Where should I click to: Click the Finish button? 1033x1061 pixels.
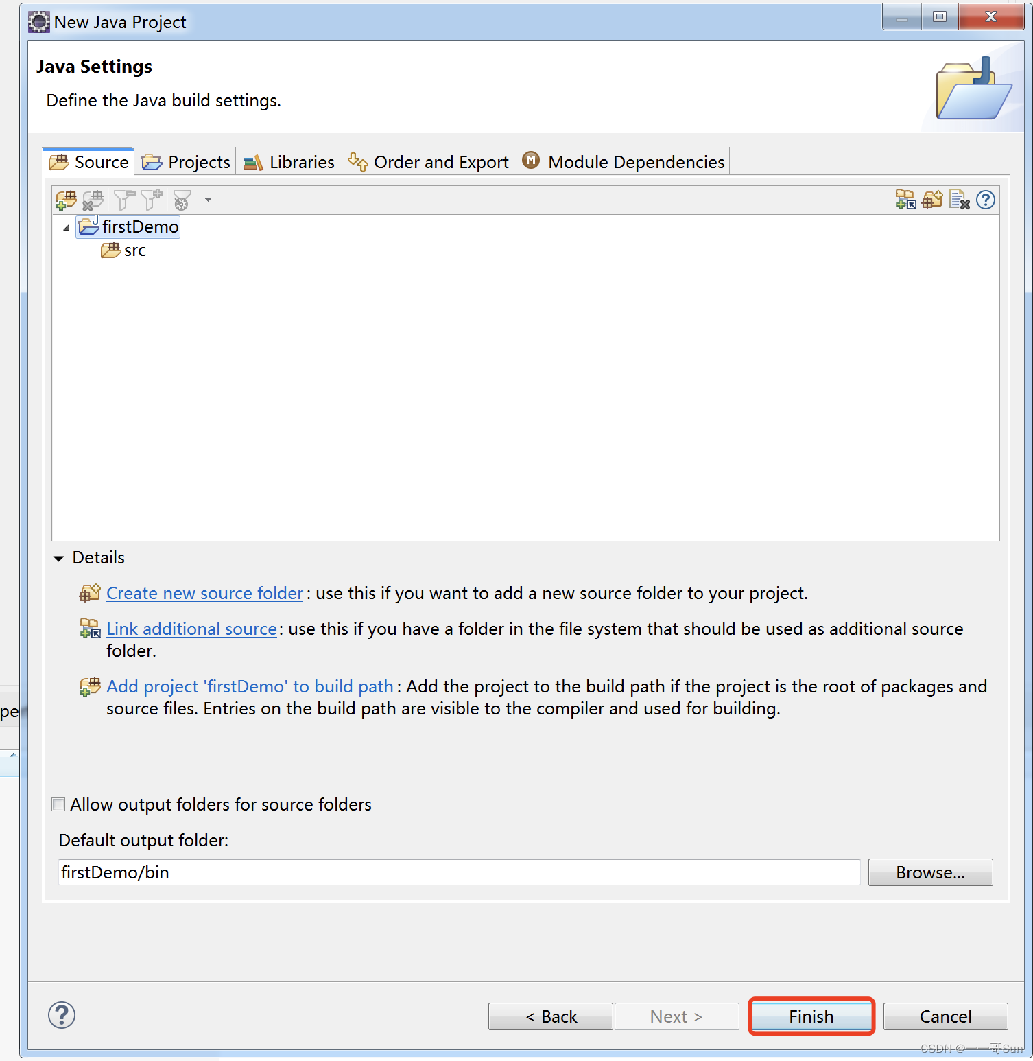tap(811, 1016)
